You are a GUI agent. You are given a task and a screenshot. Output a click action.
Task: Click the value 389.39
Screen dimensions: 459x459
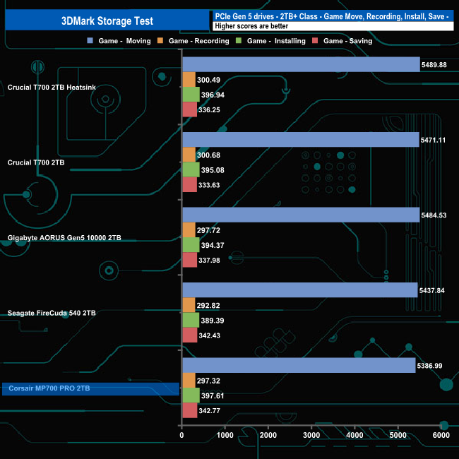coord(213,321)
